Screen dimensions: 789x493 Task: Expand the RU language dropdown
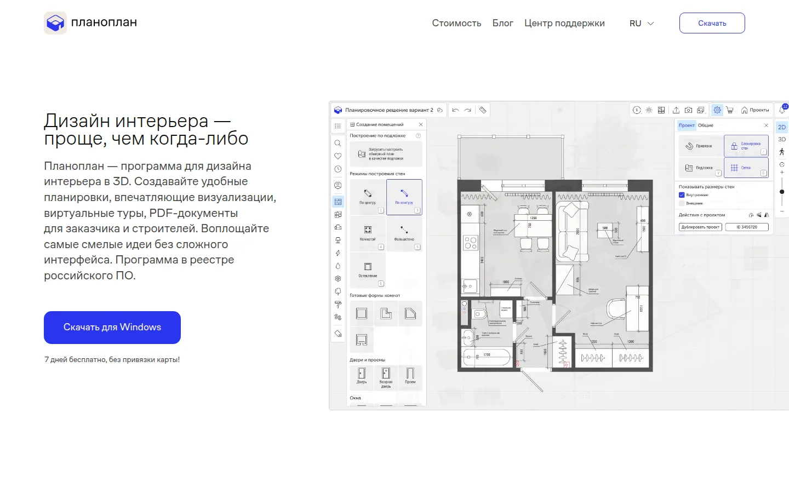pyautogui.click(x=642, y=24)
